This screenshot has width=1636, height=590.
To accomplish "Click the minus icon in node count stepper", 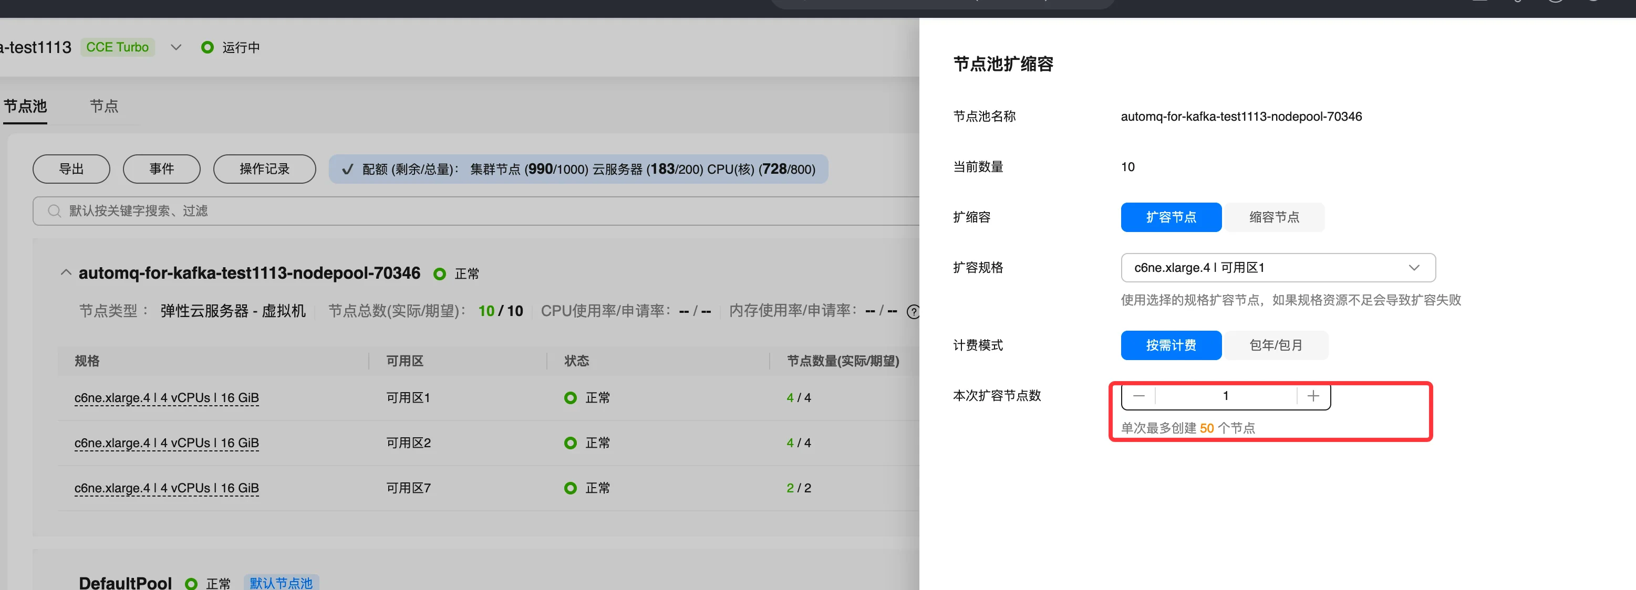I will coord(1138,396).
